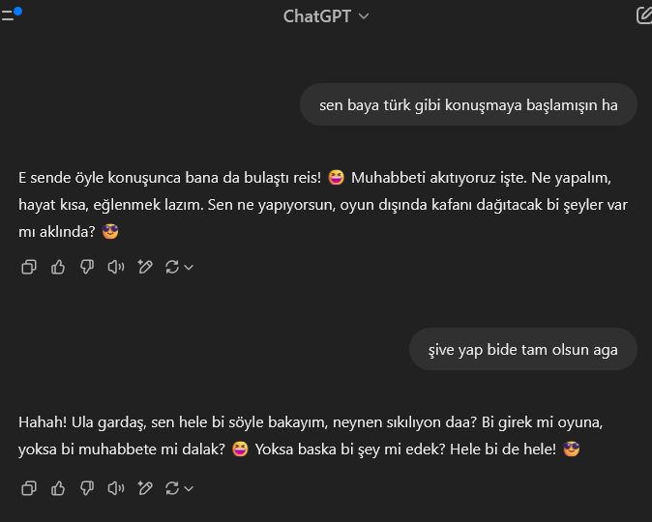Viewport: 652px width, 522px height.
Task: Open model options chevron under first response
Action: point(189,267)
